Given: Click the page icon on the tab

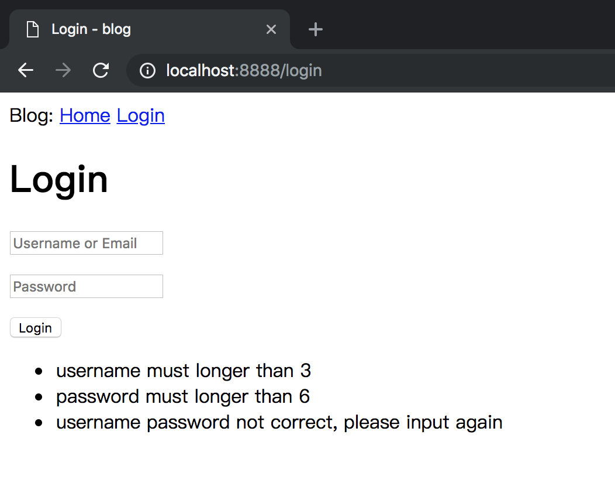Looking at the screenshot, I should [x=33, y=29].
